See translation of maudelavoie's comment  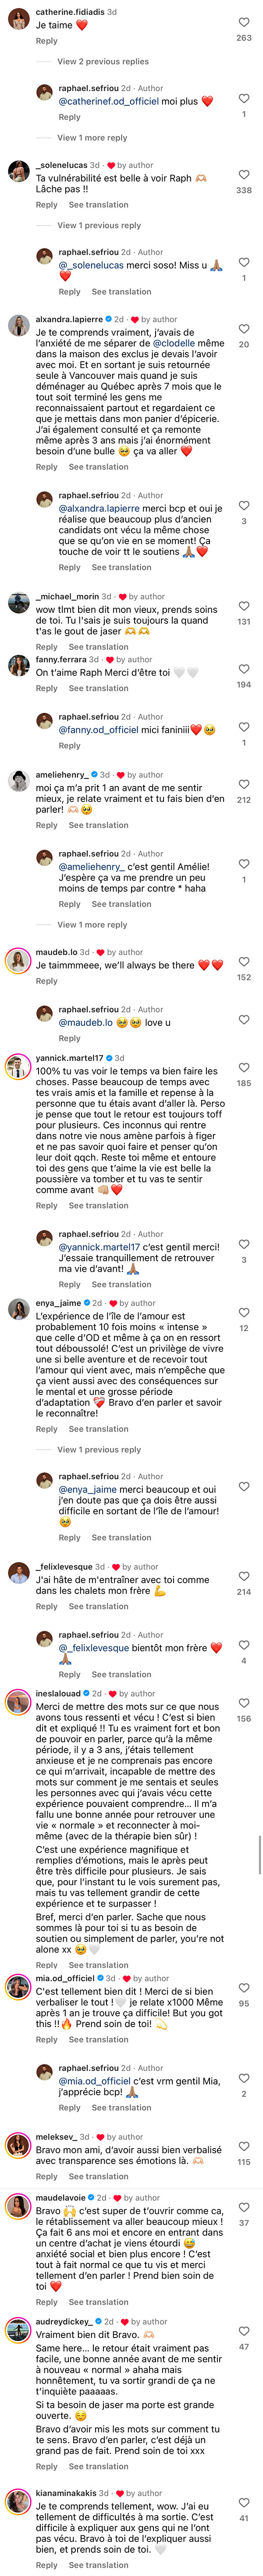tap(98, 2302)
